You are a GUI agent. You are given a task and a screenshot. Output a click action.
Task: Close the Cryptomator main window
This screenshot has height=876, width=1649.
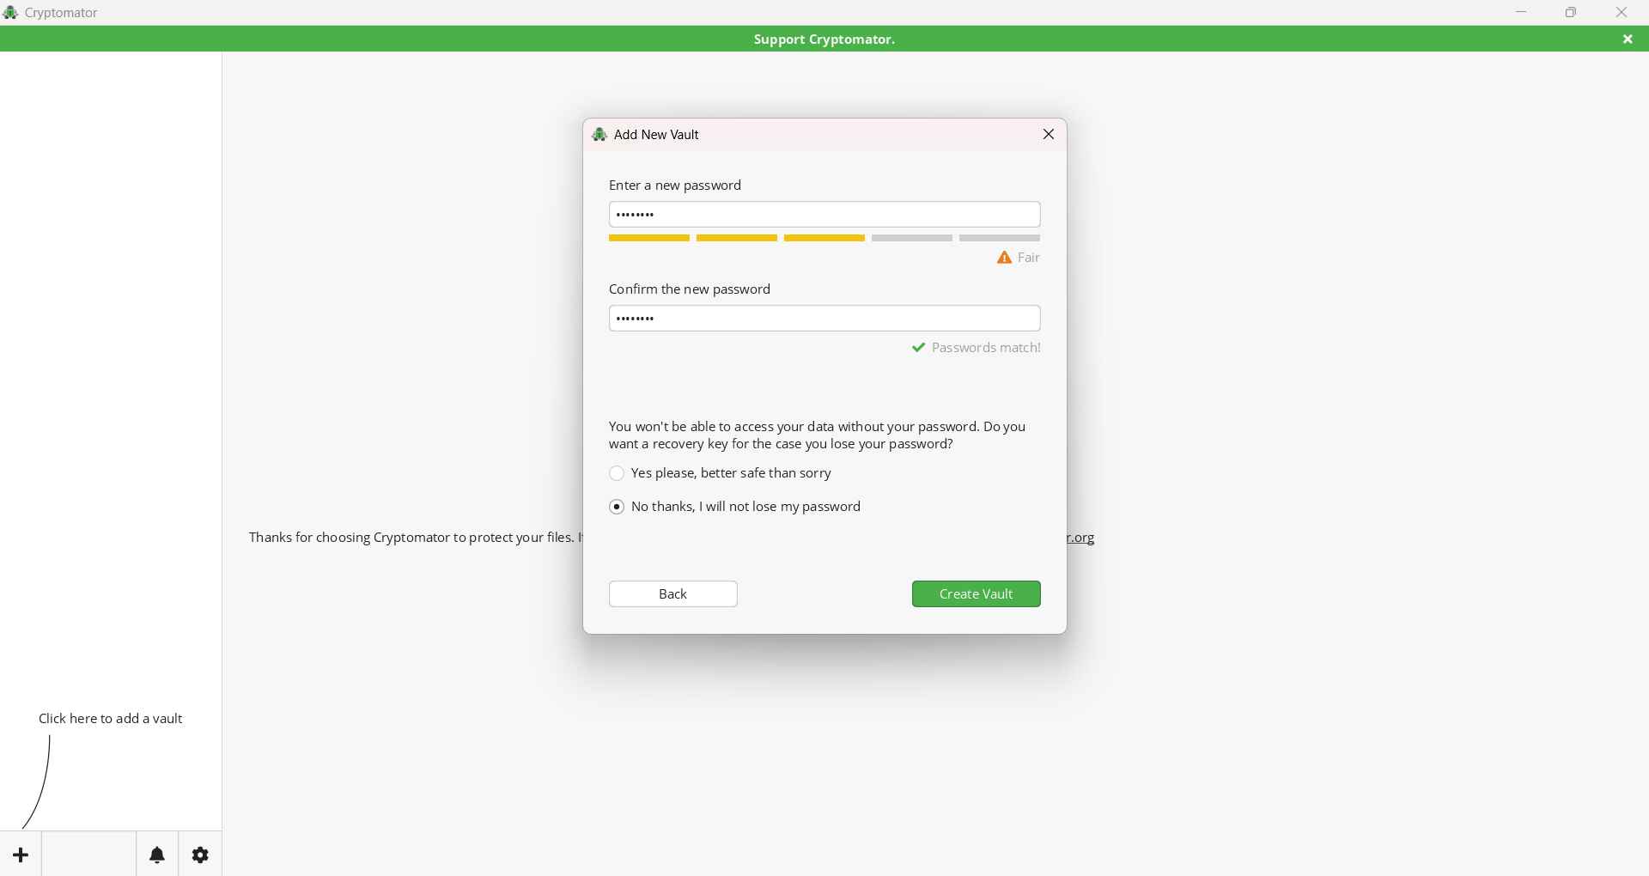coord(1622,13)
